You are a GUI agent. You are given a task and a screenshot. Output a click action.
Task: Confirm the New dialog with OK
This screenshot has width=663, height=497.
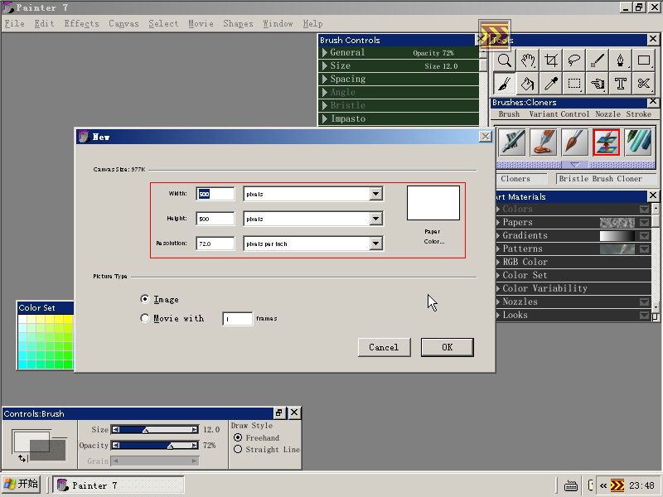(x=448, y=347)
